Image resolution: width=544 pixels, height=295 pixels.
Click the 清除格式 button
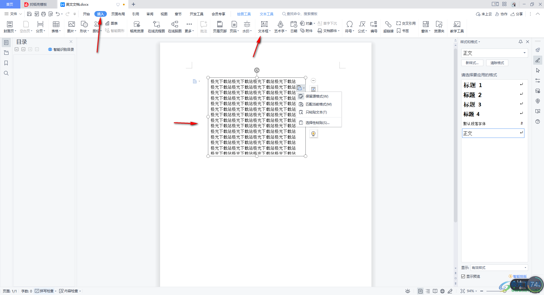[497, 63]
